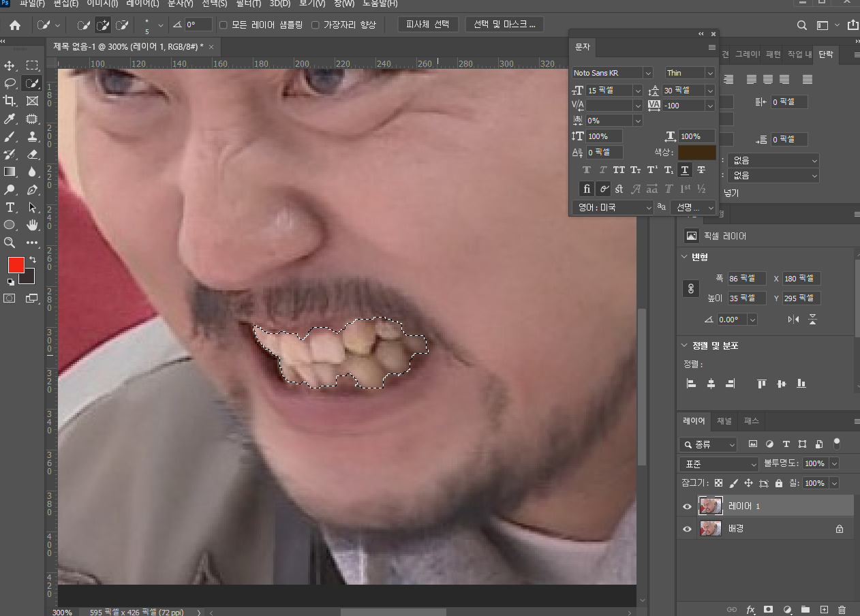Screen dimensions: 860x616
Task: Create a new group folder icon
Action: click(x=805, y=609)
